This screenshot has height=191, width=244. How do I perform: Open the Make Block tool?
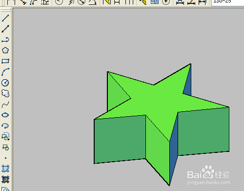pyautogui.click(x=5, y=147)
